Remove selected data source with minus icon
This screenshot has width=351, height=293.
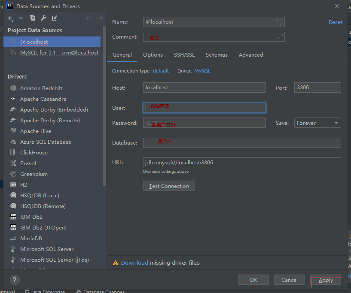click(x=21, y=18)
